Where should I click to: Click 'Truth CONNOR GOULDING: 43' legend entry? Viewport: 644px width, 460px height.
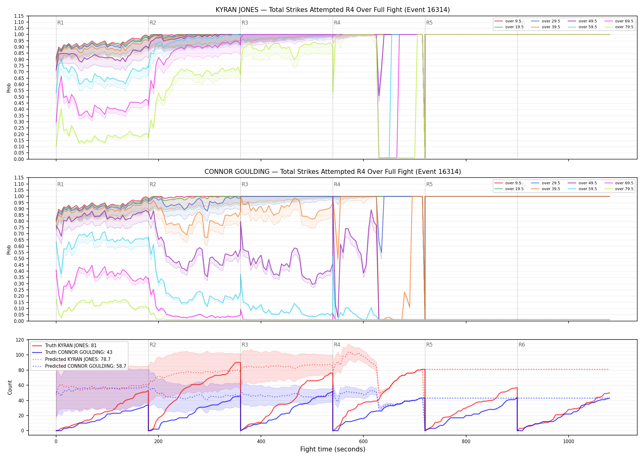coord(72,352)
